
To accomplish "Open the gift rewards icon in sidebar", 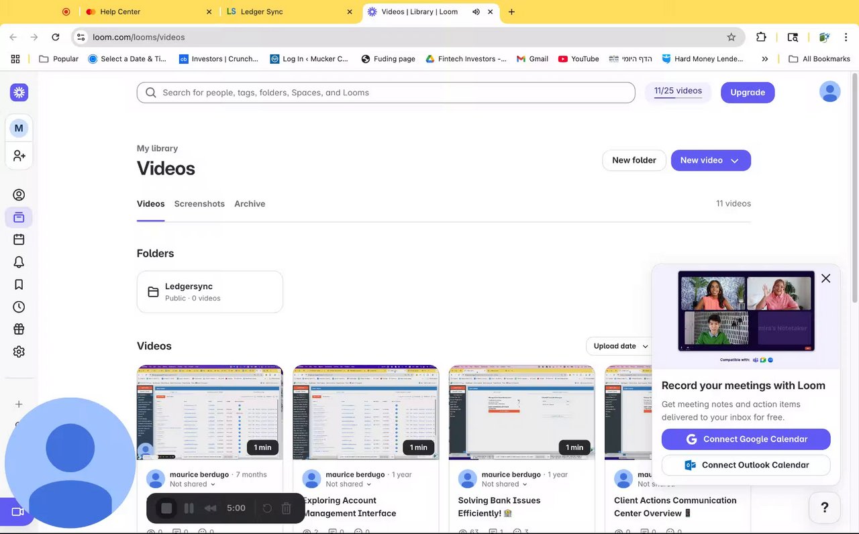I will (x=19, y=329).
